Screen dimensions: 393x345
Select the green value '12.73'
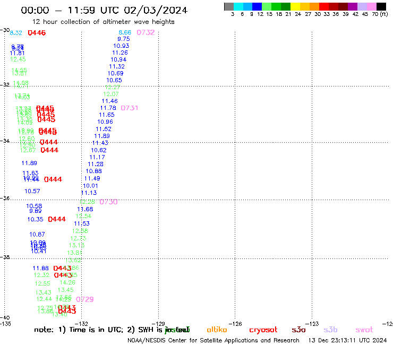click(78, 238)
